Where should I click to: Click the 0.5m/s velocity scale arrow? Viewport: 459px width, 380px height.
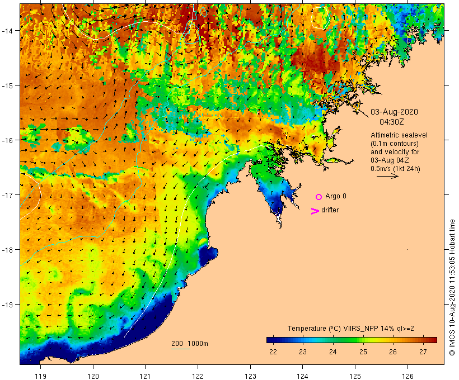point(387,176)
